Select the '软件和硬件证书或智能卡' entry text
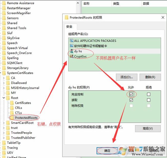The height and width of the screenshot is (158, 167). 91,46
